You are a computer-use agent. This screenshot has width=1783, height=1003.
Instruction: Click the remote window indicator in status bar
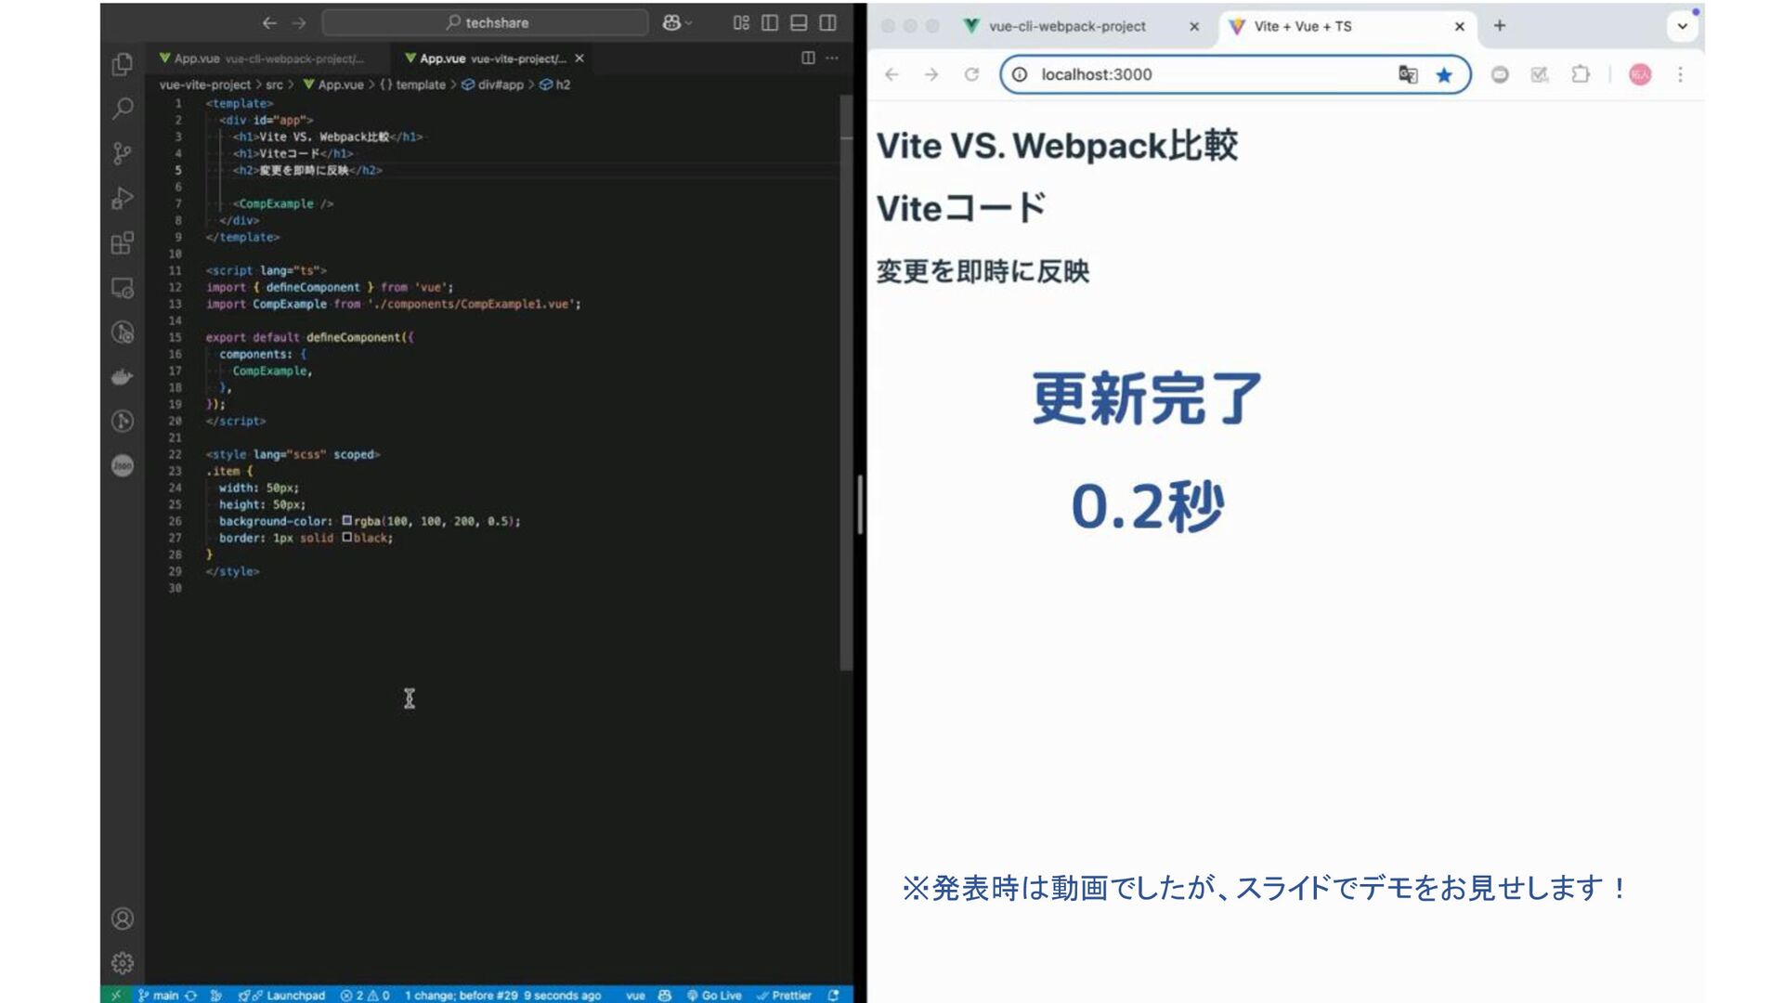(x=115, y=995)
